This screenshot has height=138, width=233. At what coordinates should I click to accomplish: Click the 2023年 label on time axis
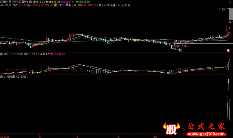[x=5, y=137]
